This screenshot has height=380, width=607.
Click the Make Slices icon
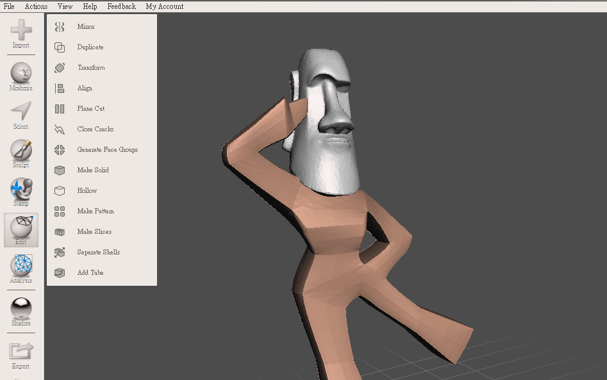[x=60, y=232]
